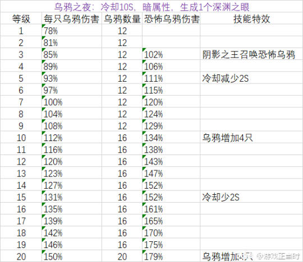
Task: Click the "81%" damage cell
Action: coord(71,43)
